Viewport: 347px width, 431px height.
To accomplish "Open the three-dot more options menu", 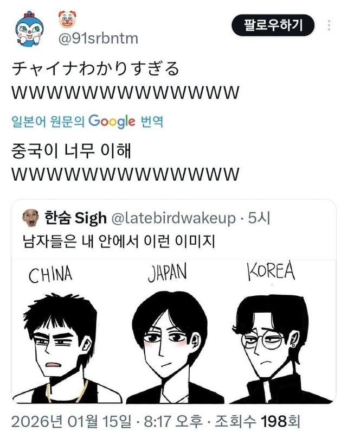I will click(329, 26).
